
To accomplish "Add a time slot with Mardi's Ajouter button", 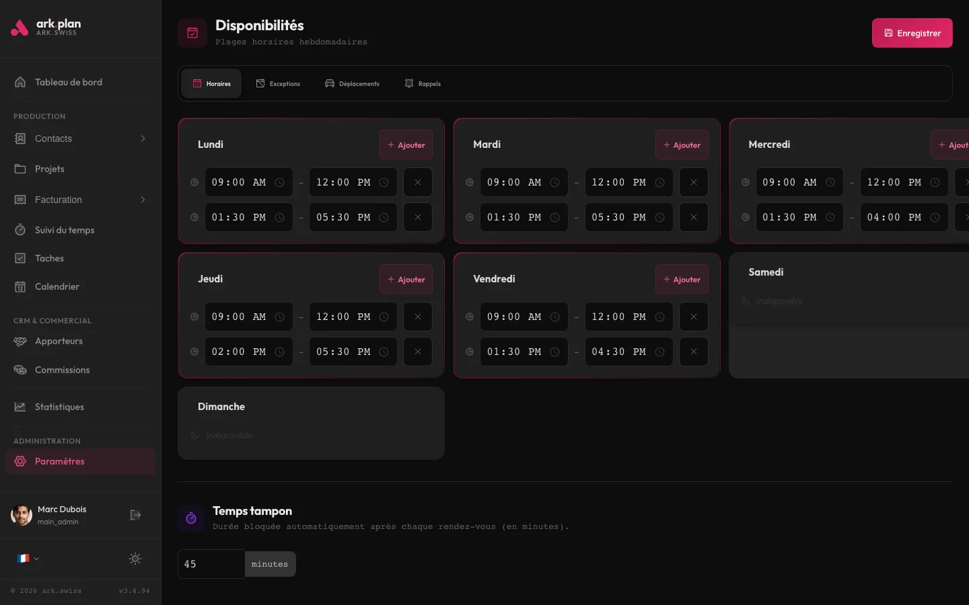I will coord(682,145).
